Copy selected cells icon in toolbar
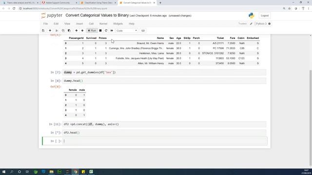 63,31
